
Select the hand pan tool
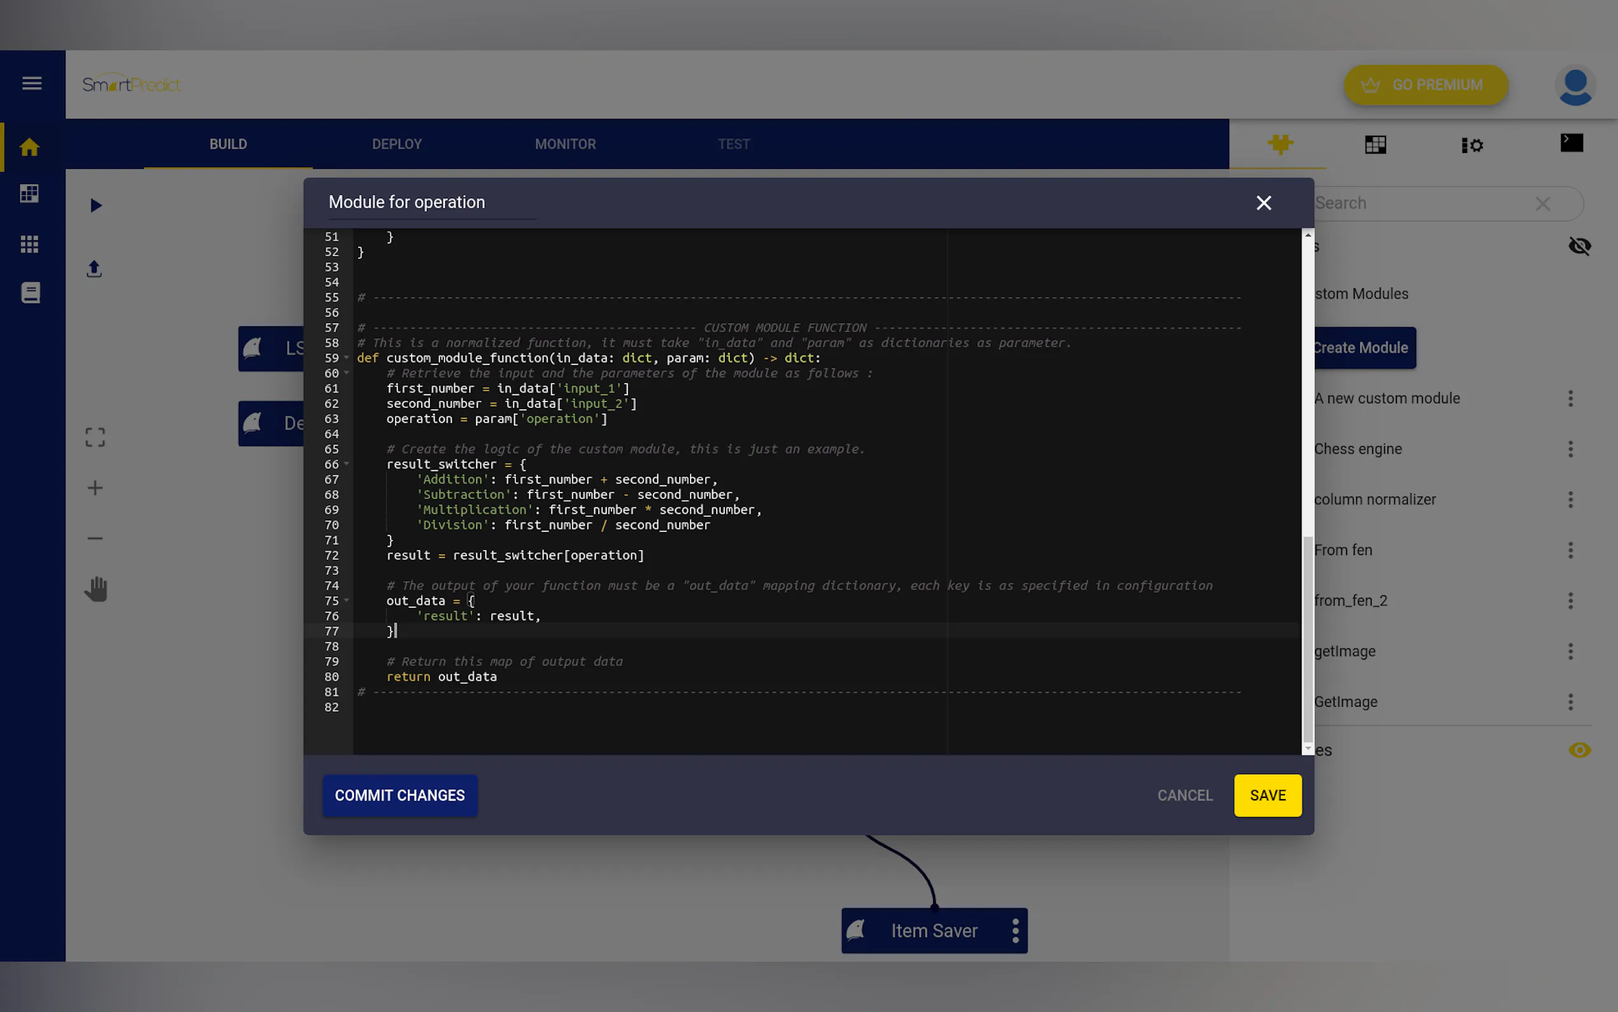tap(96, 589)
